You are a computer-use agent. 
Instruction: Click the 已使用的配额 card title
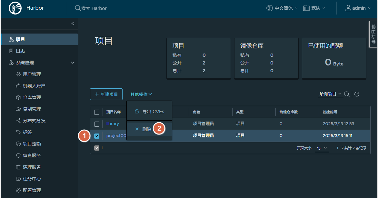[x=325, y=46]
